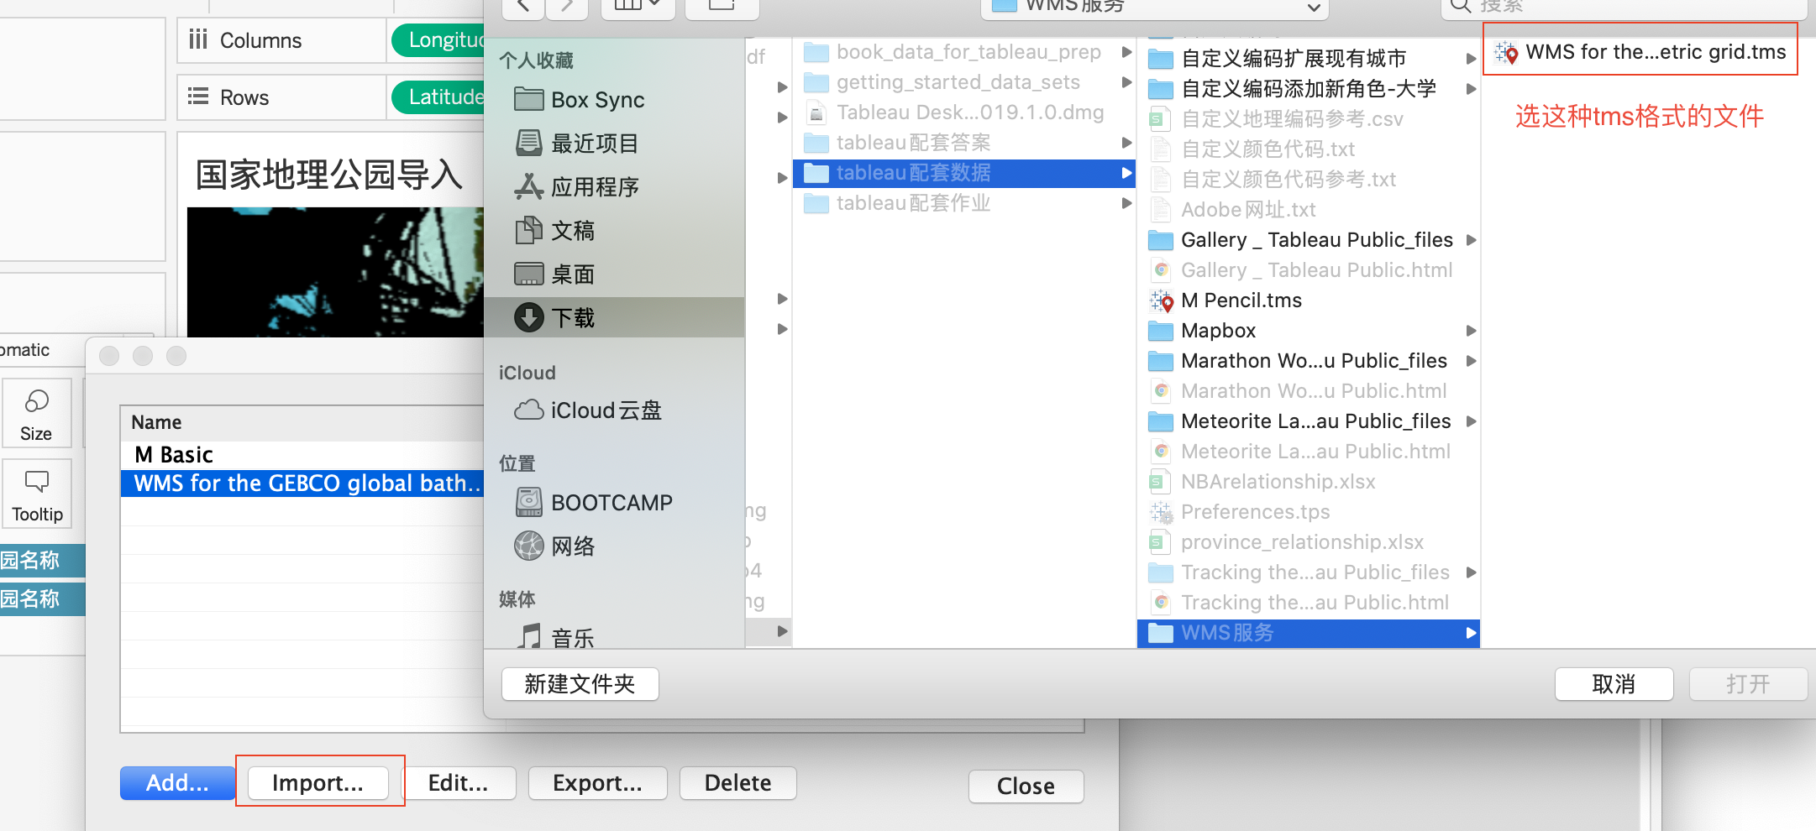Select the tableau配套数据 folder
Screen dimensions: 1816x831
963,173
